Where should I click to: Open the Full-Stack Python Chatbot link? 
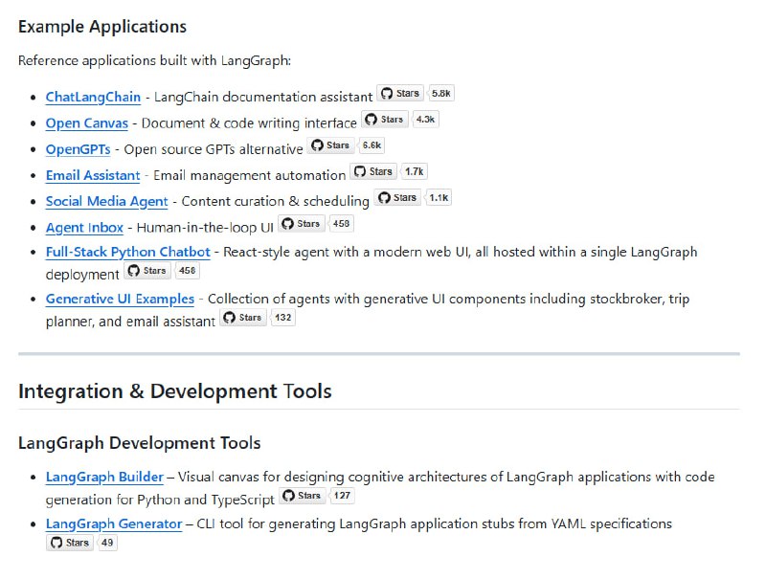[127, 252]
